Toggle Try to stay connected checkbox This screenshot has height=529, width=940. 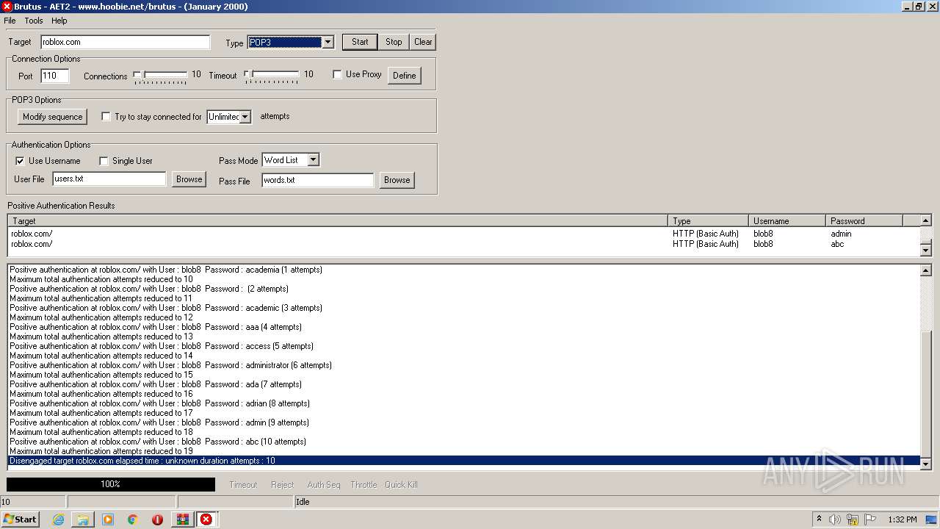pyautogui.click(x=106, y=117)
